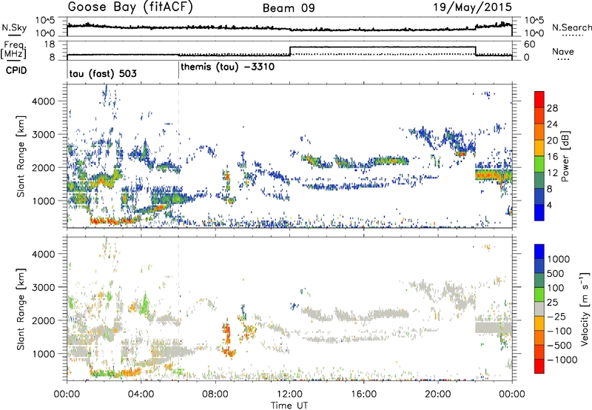592x410 pixels.
Task: Click the red top segment of Power colorbar
Action: click(539, 99)
